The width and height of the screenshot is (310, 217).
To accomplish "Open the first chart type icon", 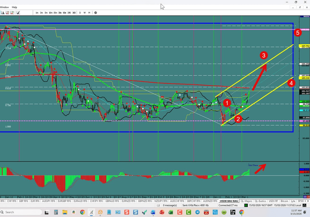I will [x=12, y=12].
